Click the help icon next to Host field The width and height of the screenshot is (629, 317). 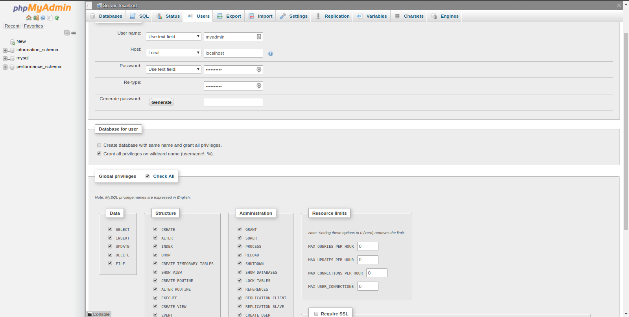[x=271, y=53]
